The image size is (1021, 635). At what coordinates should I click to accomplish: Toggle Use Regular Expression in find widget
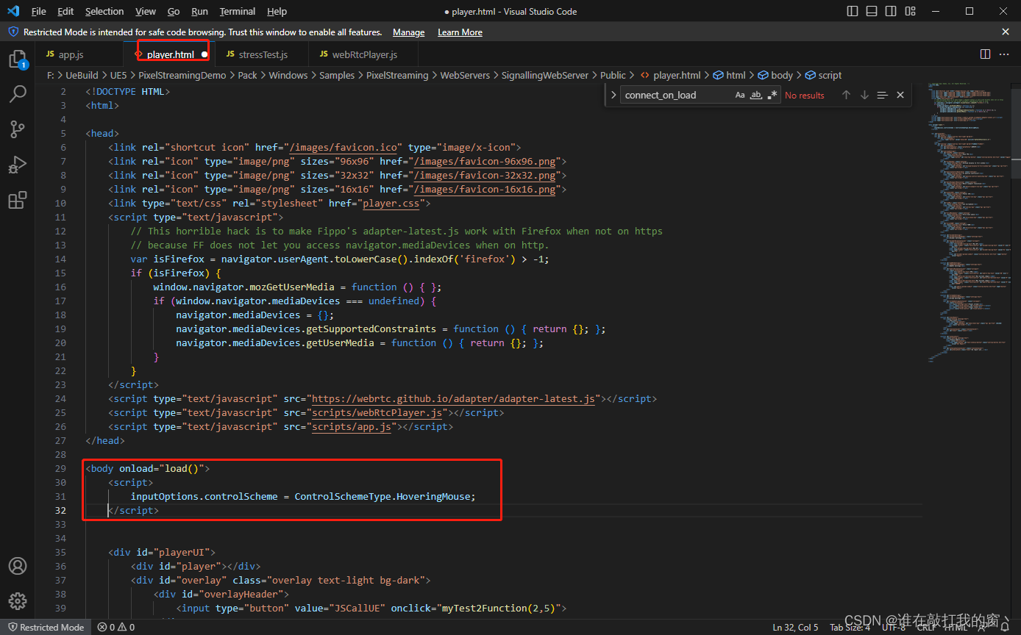point(772,95)
